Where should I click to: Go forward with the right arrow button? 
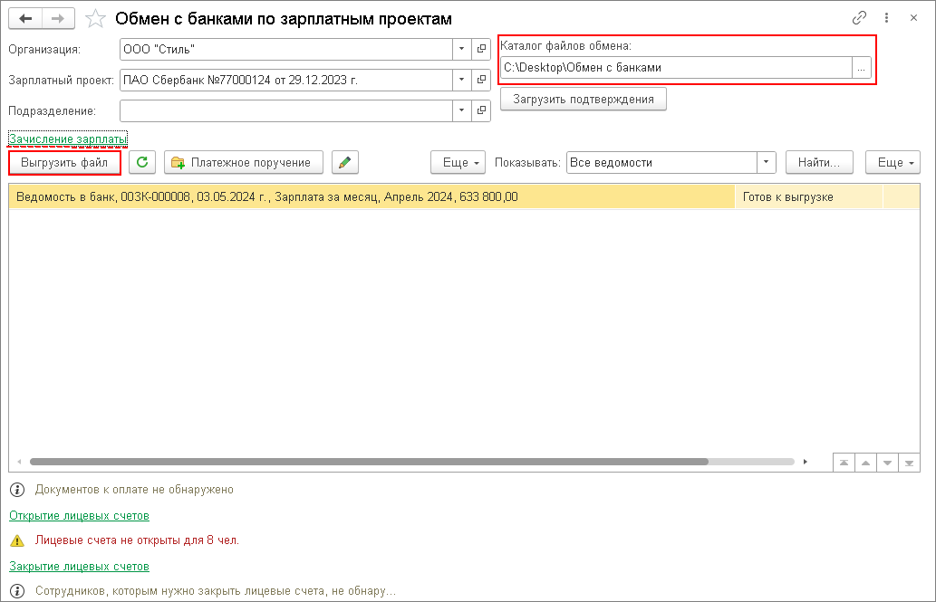click(x=58, y=18)
